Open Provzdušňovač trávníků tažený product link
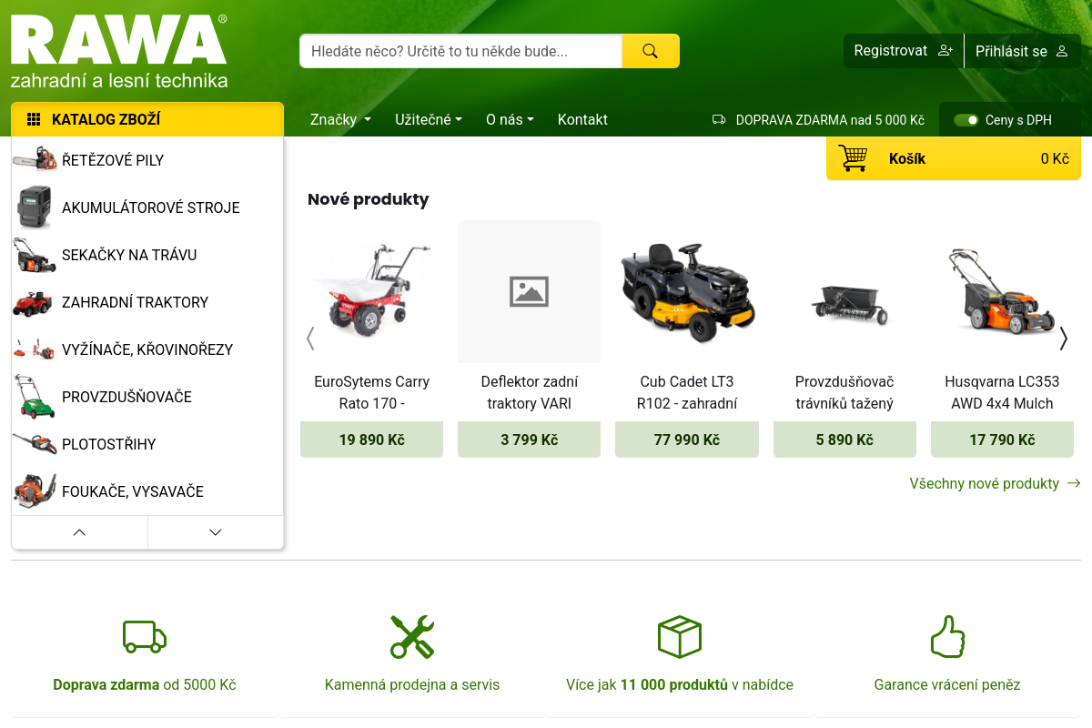1092x728 pixels. point(844,392)
